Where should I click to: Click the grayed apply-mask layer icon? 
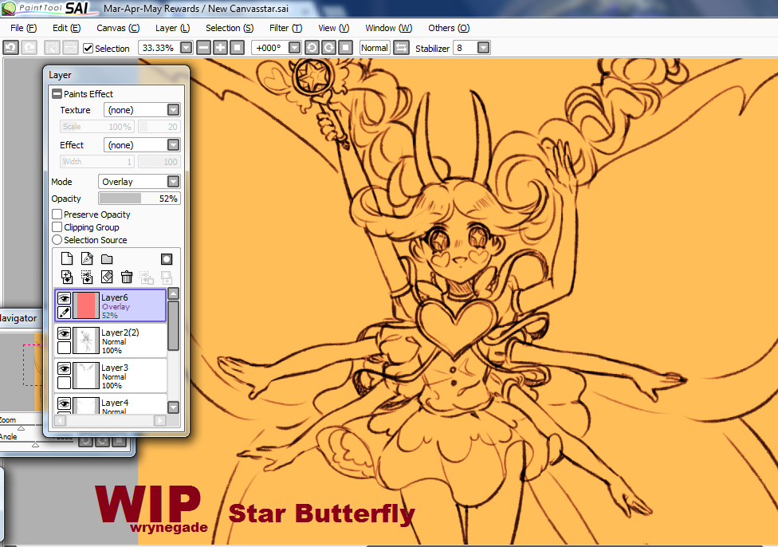click(x=147, y=277)
